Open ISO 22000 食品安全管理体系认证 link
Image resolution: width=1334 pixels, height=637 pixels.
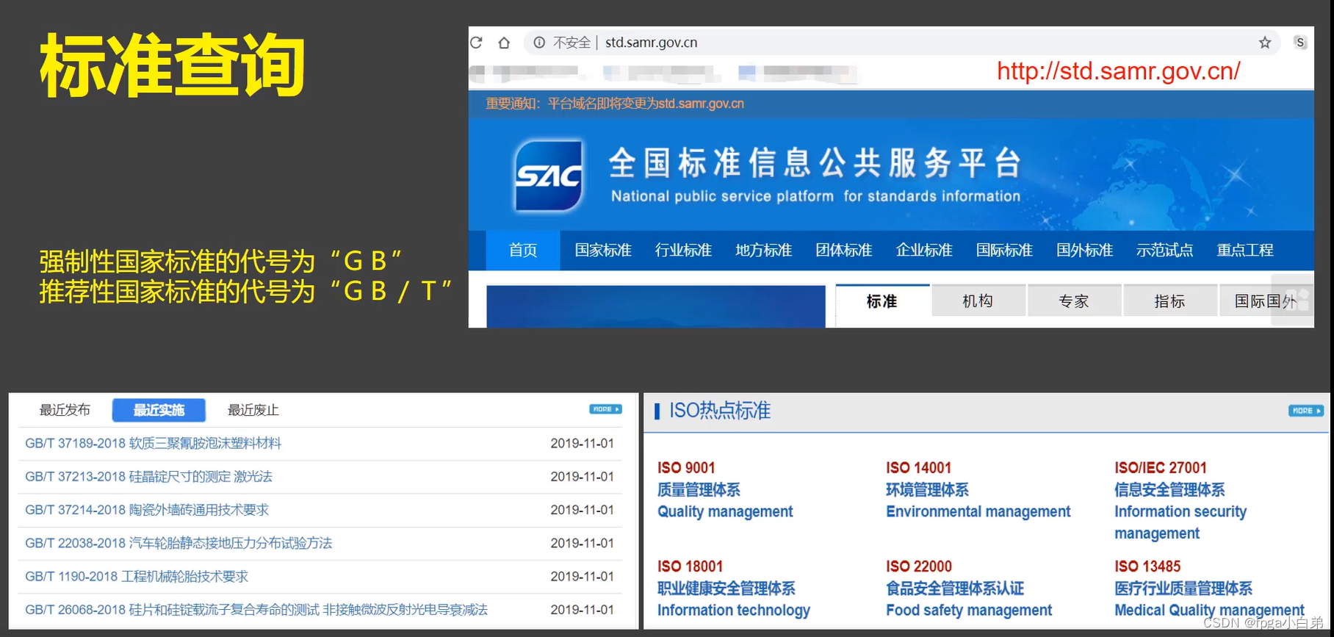click(969, 588)
